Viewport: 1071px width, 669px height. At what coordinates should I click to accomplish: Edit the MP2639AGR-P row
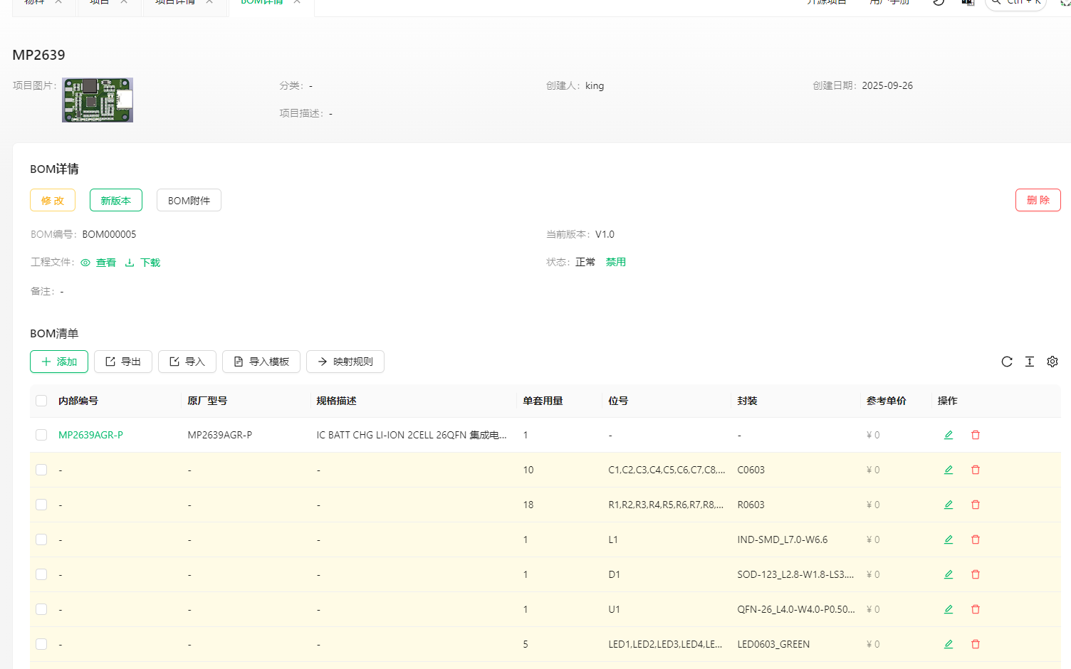point(948,435)
